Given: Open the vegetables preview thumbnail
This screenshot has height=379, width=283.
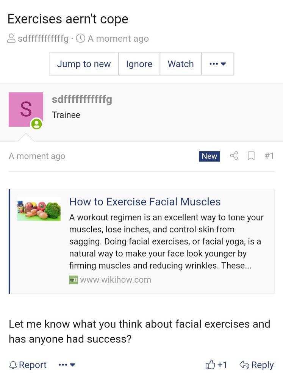Looking at the screenshot, I should (39, 209).
